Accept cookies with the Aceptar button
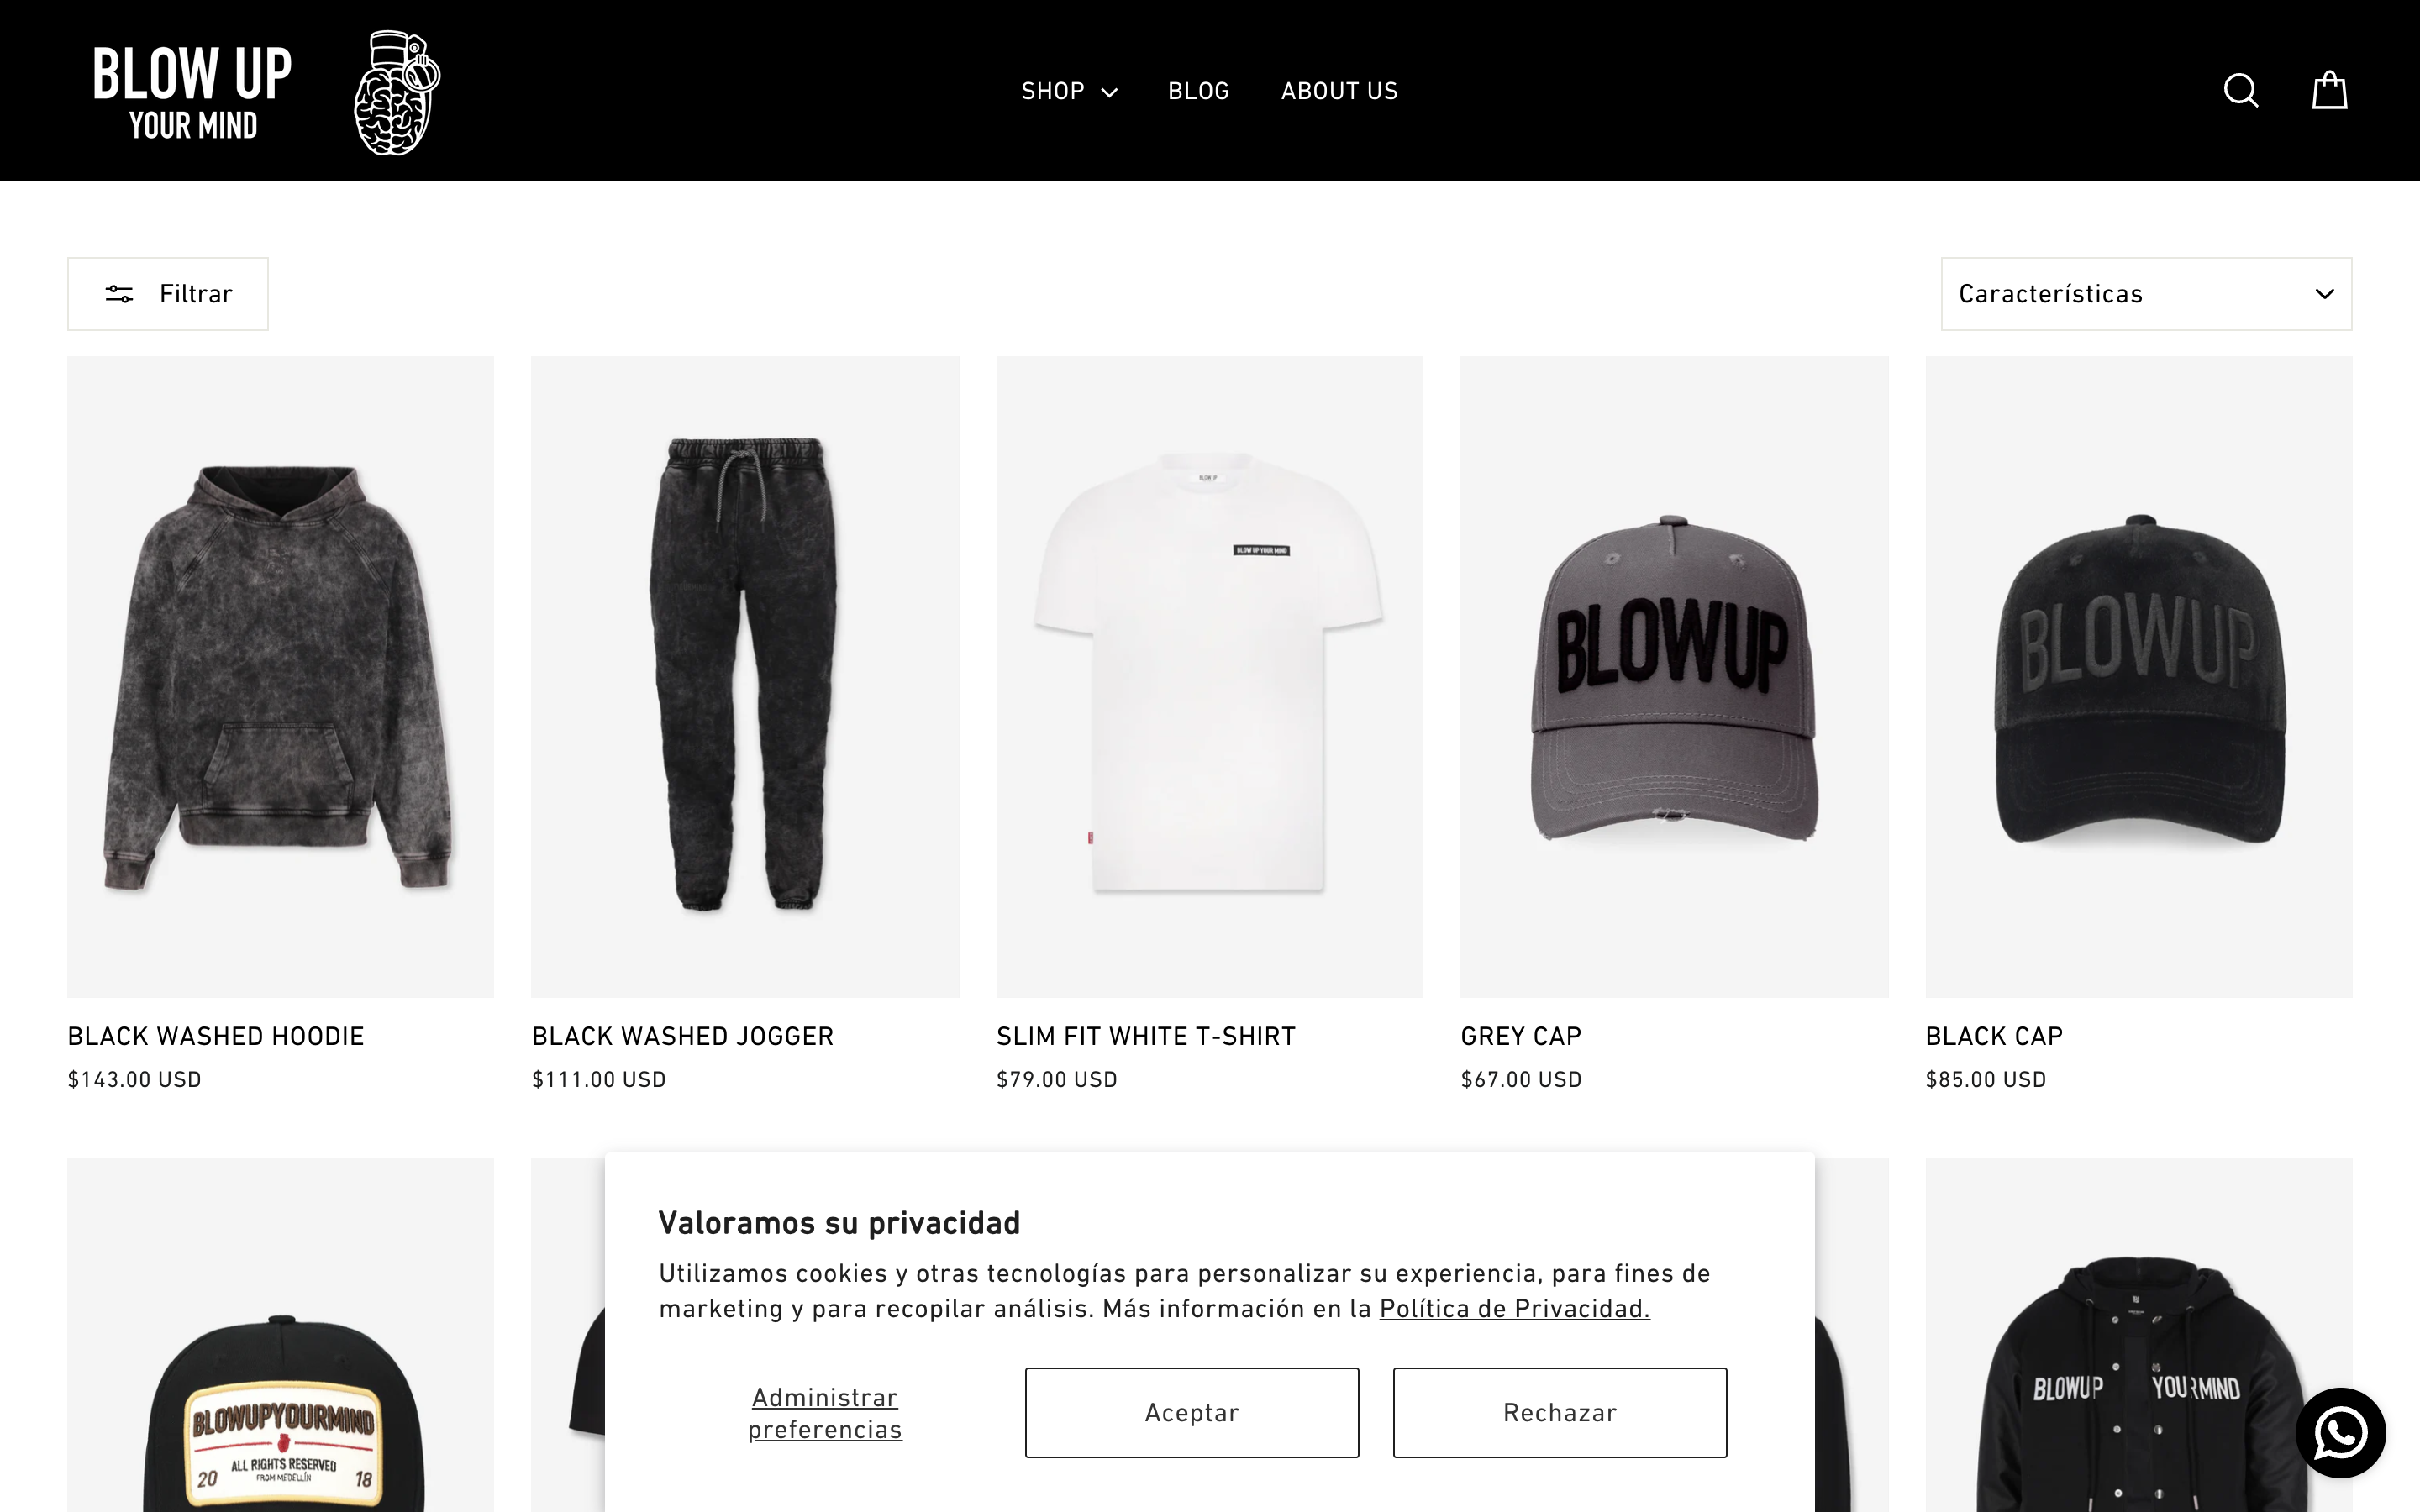The height and width of the screenshot is (1512, 2420). pyautogui.click(x=1191, y=1412)
